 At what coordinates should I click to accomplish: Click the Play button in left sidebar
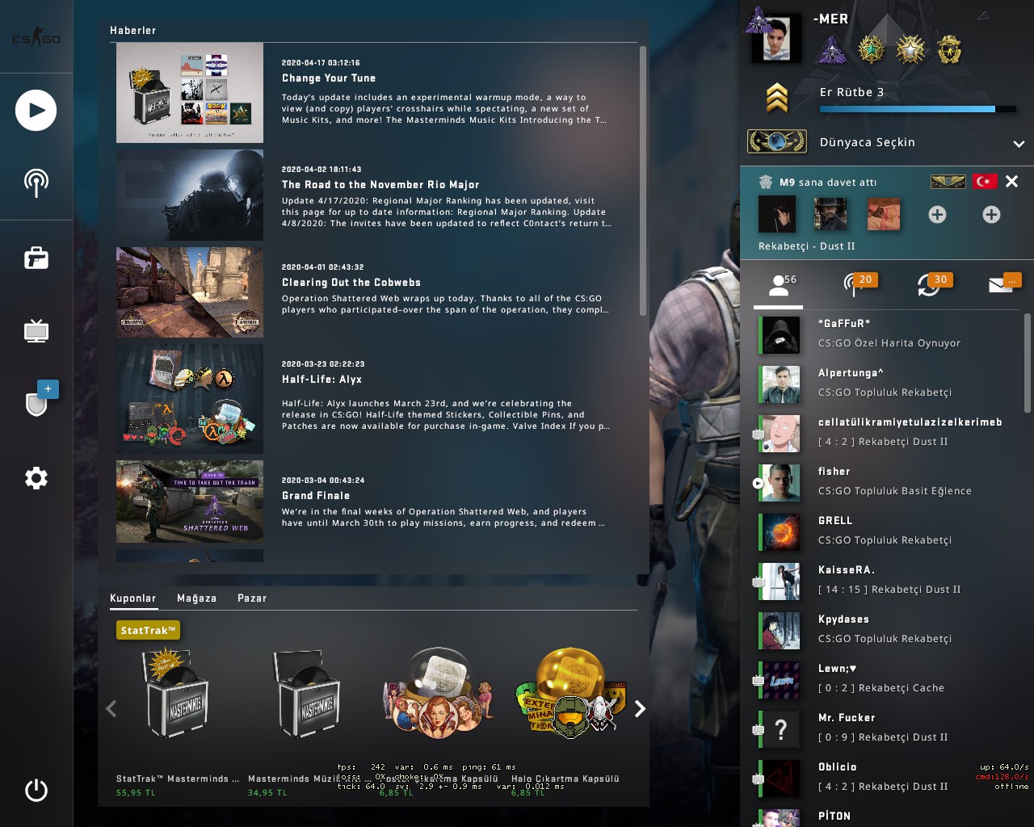coord(36,111)
